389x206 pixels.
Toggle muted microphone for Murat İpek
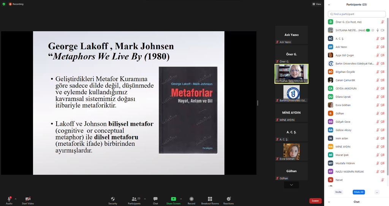pos(378,155)
